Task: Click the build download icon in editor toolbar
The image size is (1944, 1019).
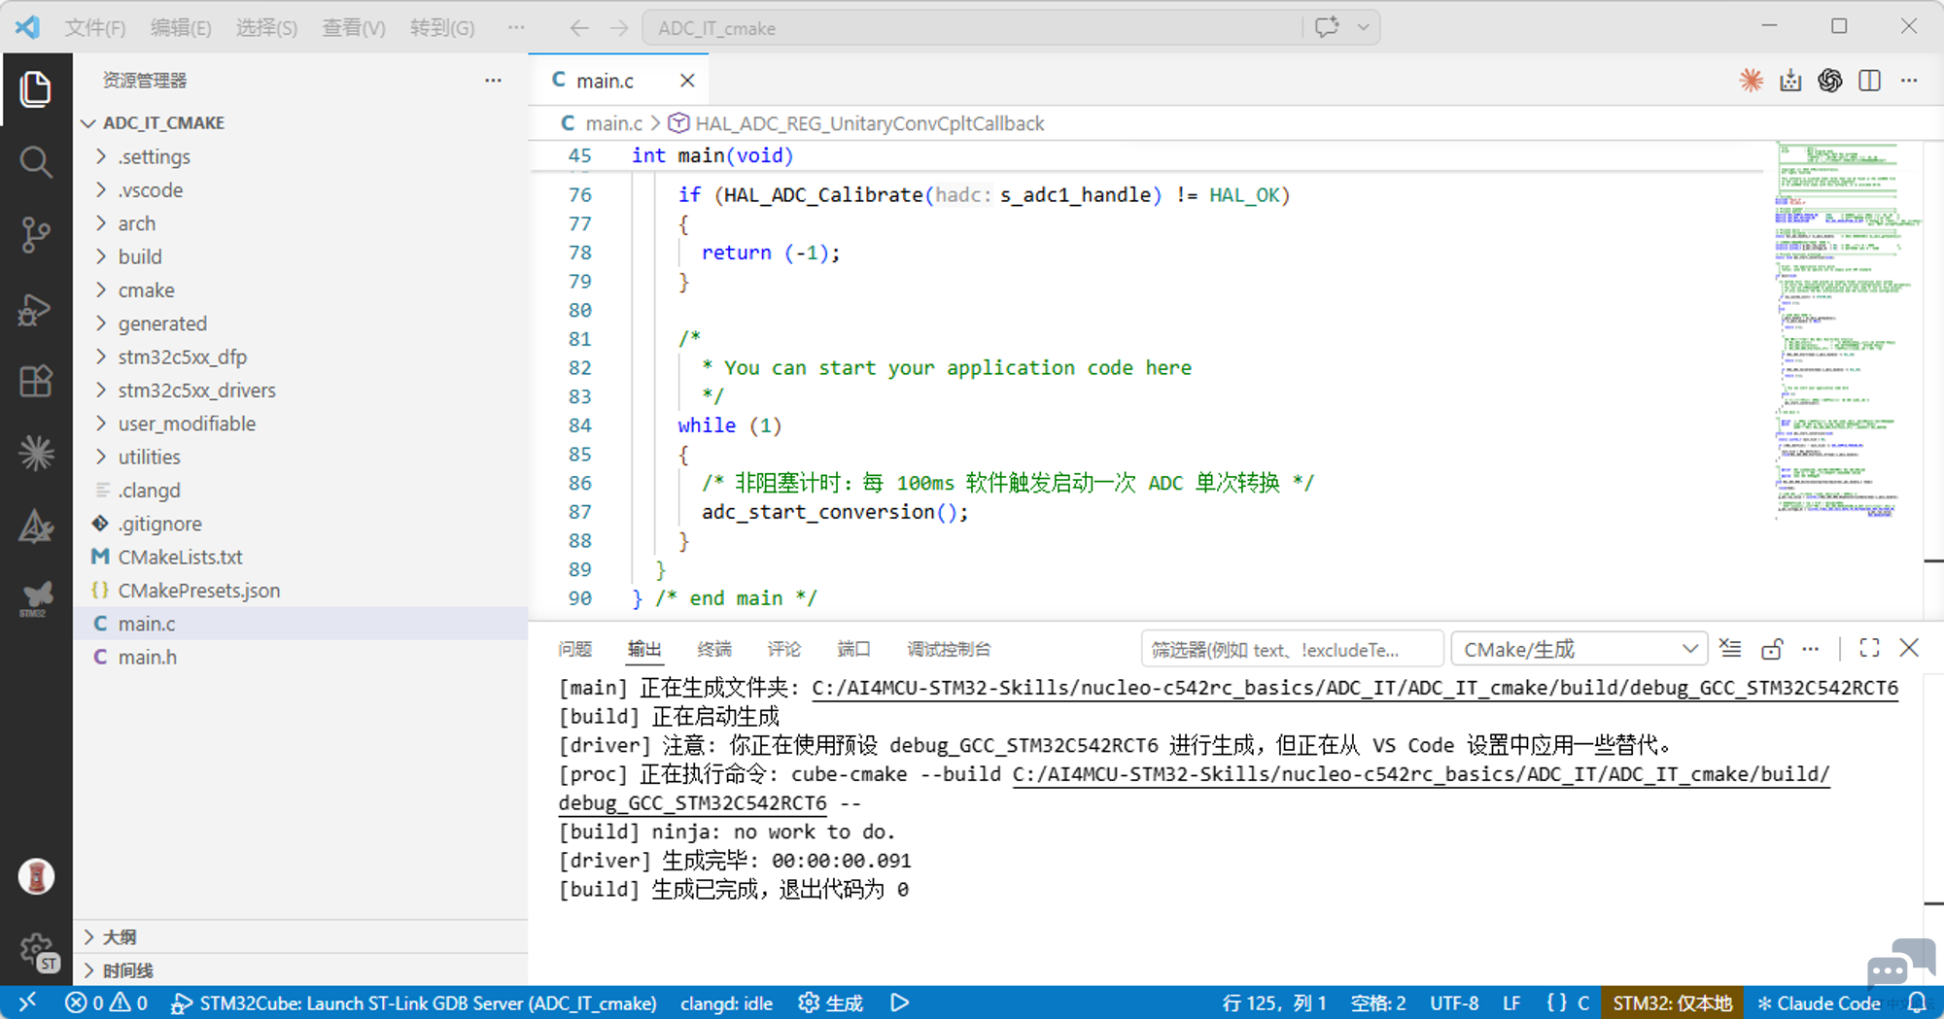Action: (1790, 81)
